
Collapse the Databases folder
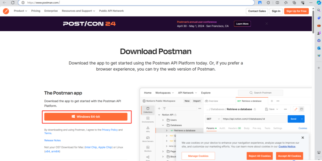[x=163, y=125]
